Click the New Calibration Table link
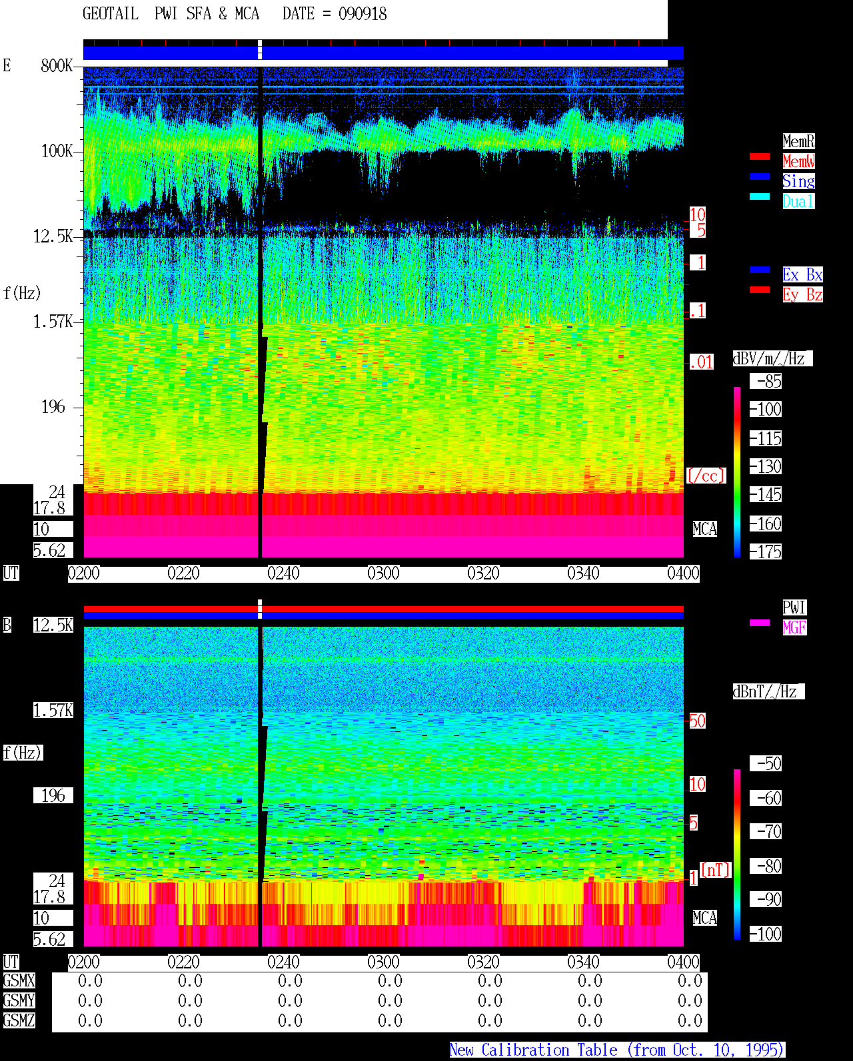 [x=617, y=1050]
